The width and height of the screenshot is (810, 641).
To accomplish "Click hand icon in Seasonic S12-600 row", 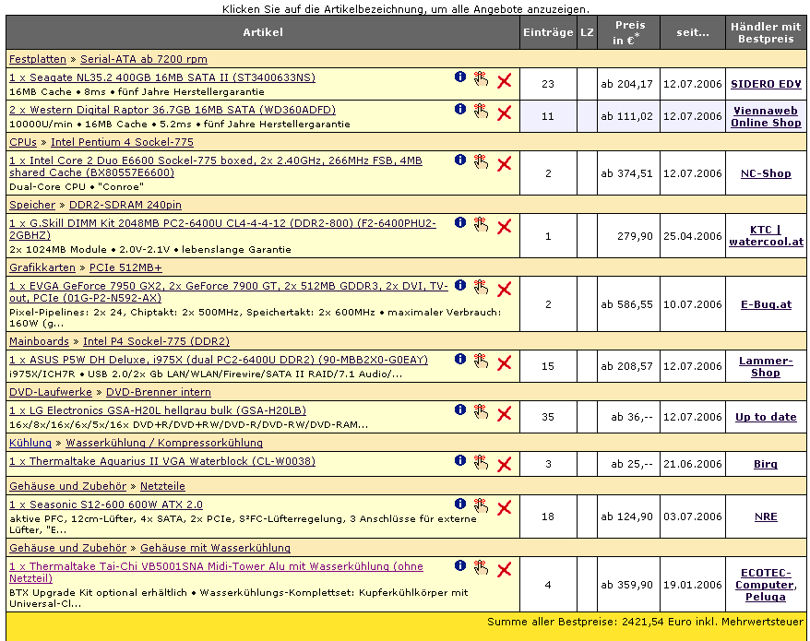I will click(481, 505).
